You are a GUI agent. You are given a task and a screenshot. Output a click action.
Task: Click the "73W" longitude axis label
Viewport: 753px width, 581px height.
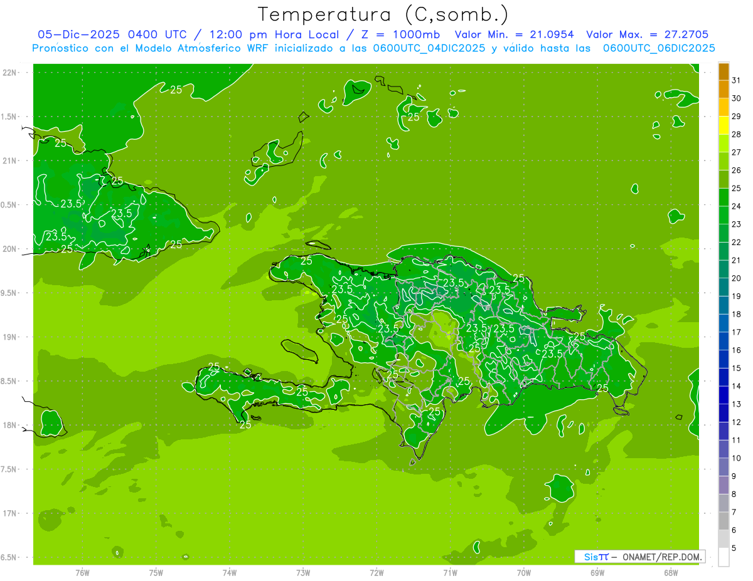click(303, 572)
